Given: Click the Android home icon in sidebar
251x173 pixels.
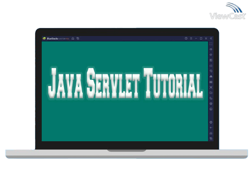Looking at the screenshot, I should (211, 133).
